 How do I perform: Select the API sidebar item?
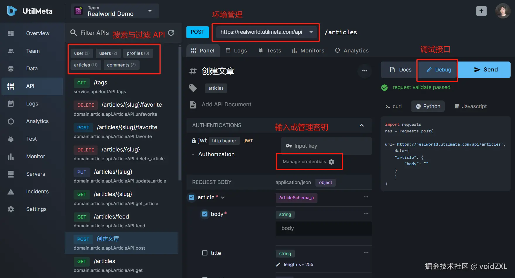coord(32,86)
